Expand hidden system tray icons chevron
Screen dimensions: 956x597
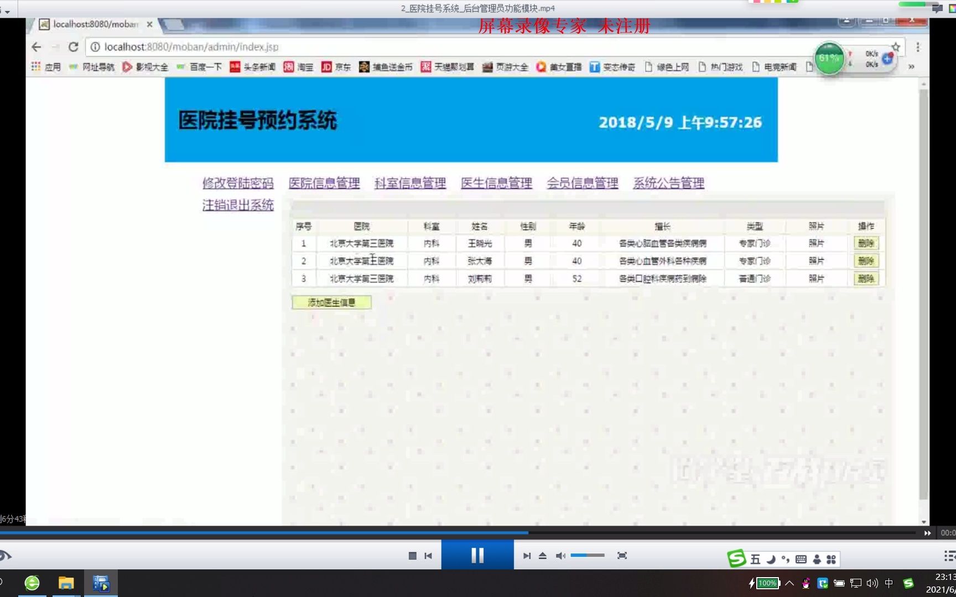pyautogui.click(x=789, y=583)
